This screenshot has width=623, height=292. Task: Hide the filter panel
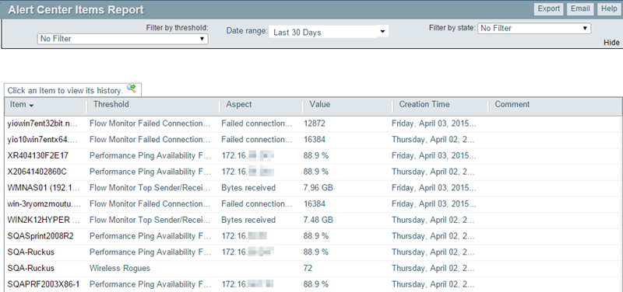pos(611,43)
